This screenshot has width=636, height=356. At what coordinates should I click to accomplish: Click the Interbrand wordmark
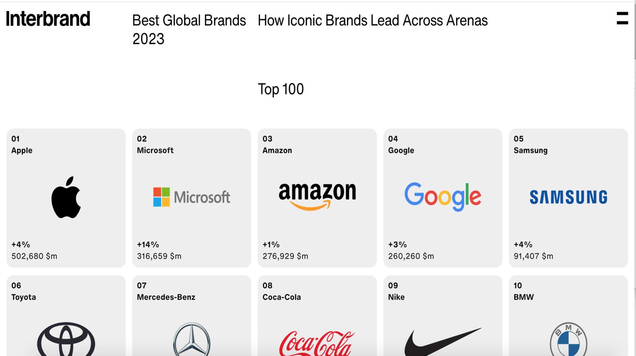tap(48, 19)
